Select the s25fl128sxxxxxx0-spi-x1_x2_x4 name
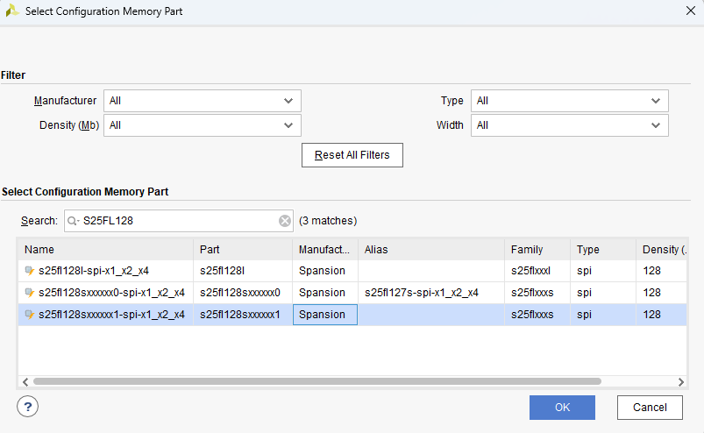Image resolution: width=704 pixels, height=433 pixels. coord(111,293)
